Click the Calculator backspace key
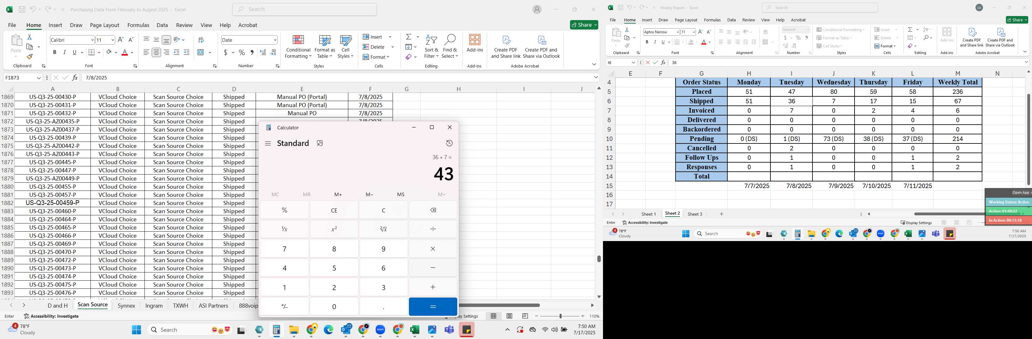The width and height of the screenshot is (1032, 339). (433, 210)
